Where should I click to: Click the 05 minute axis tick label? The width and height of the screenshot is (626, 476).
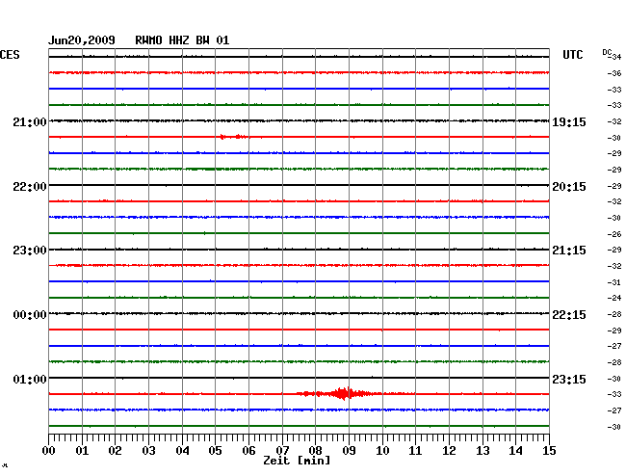215,451
